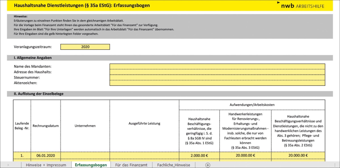This screenshot has width=340, height=168.
Task: Add a new sheet with the plus icon
Action: click(208, 165)
